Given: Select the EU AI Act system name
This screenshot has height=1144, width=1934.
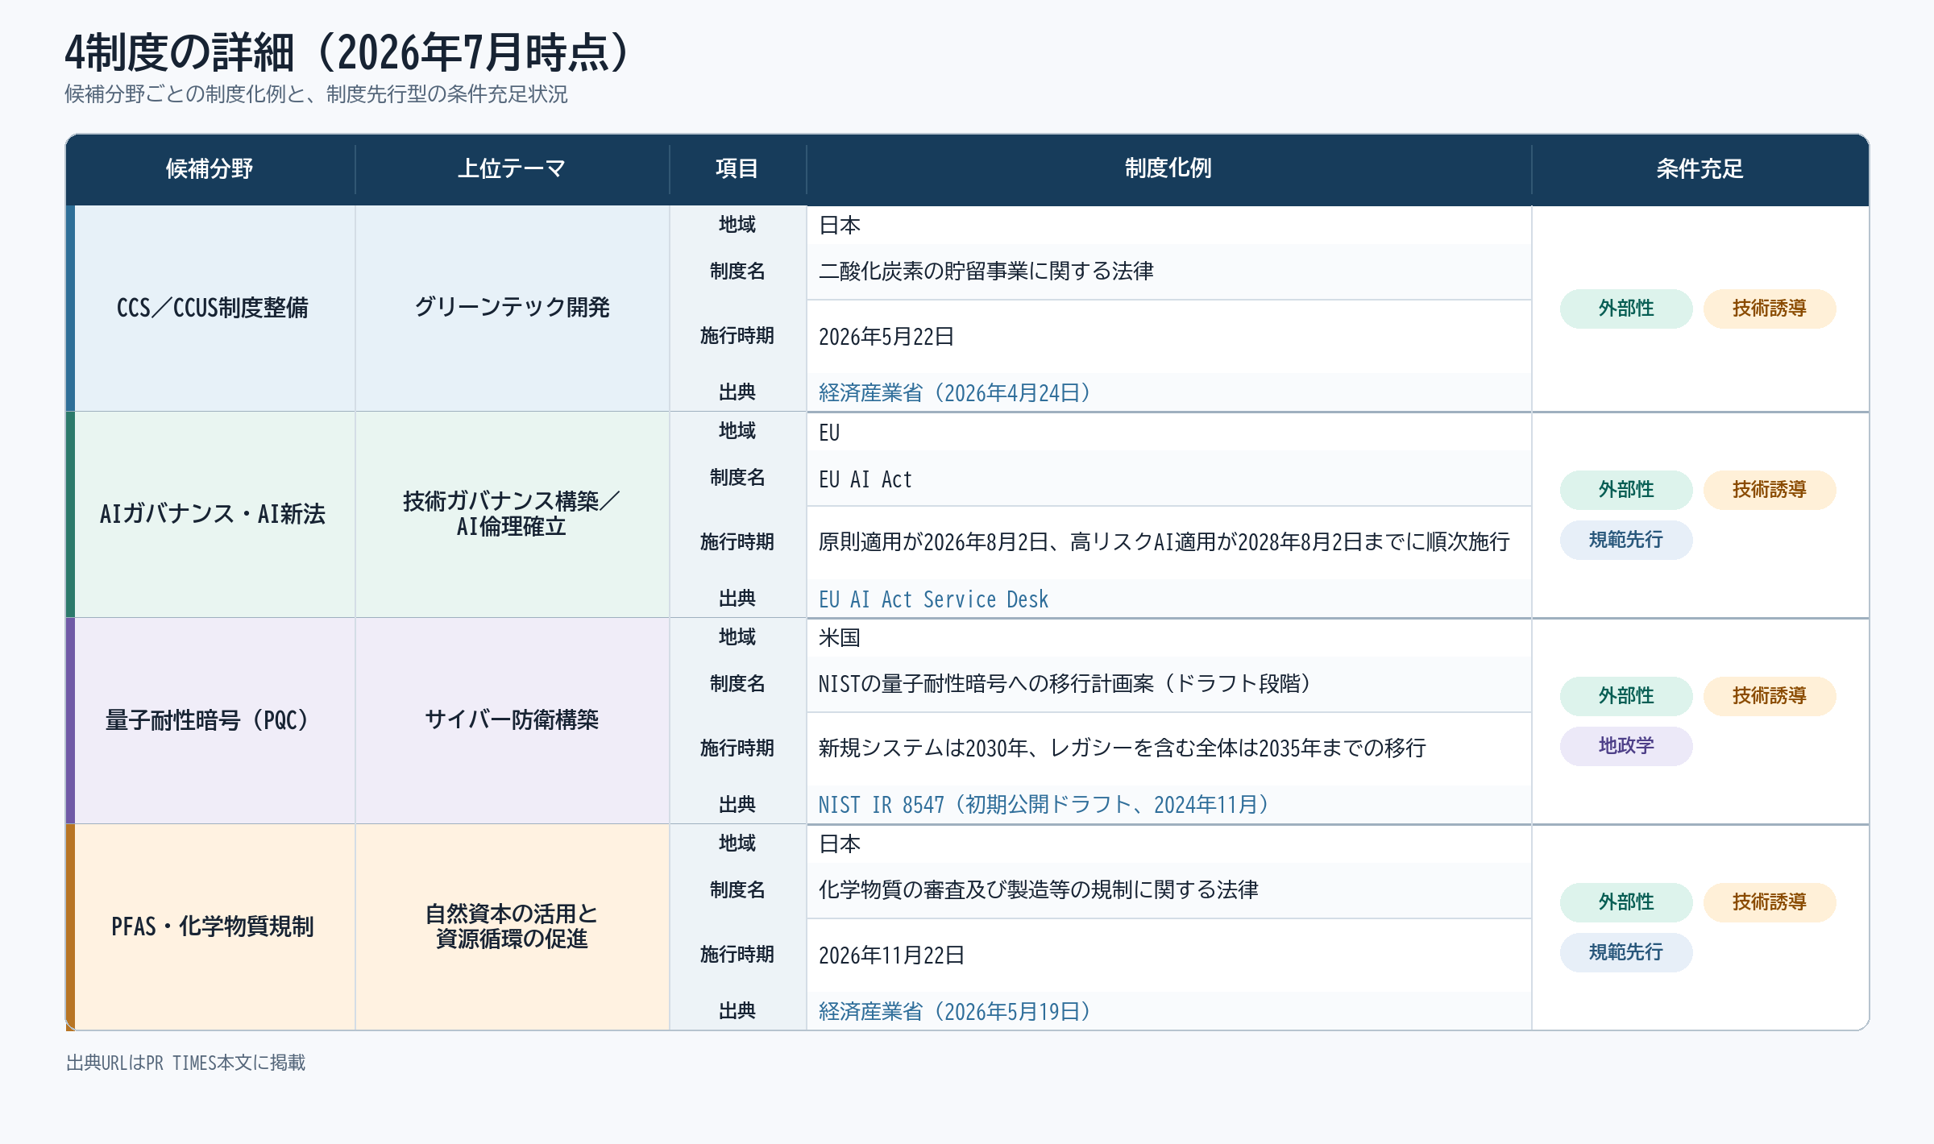Looking at the screenshot, I should pos(865,480).
